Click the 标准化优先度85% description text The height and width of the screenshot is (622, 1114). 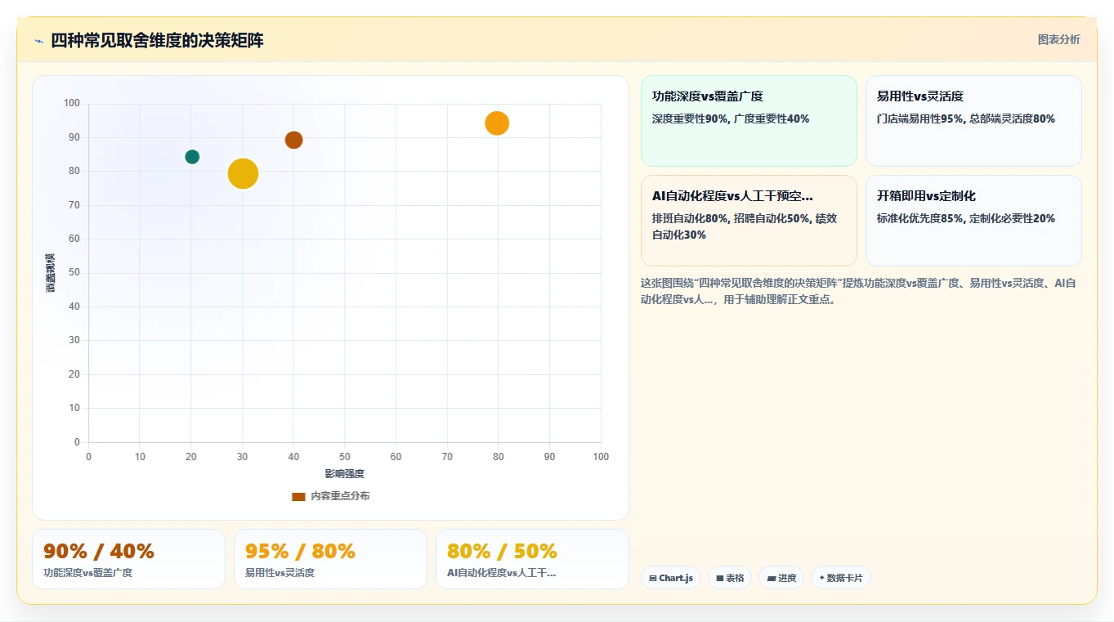pos(965,218)
